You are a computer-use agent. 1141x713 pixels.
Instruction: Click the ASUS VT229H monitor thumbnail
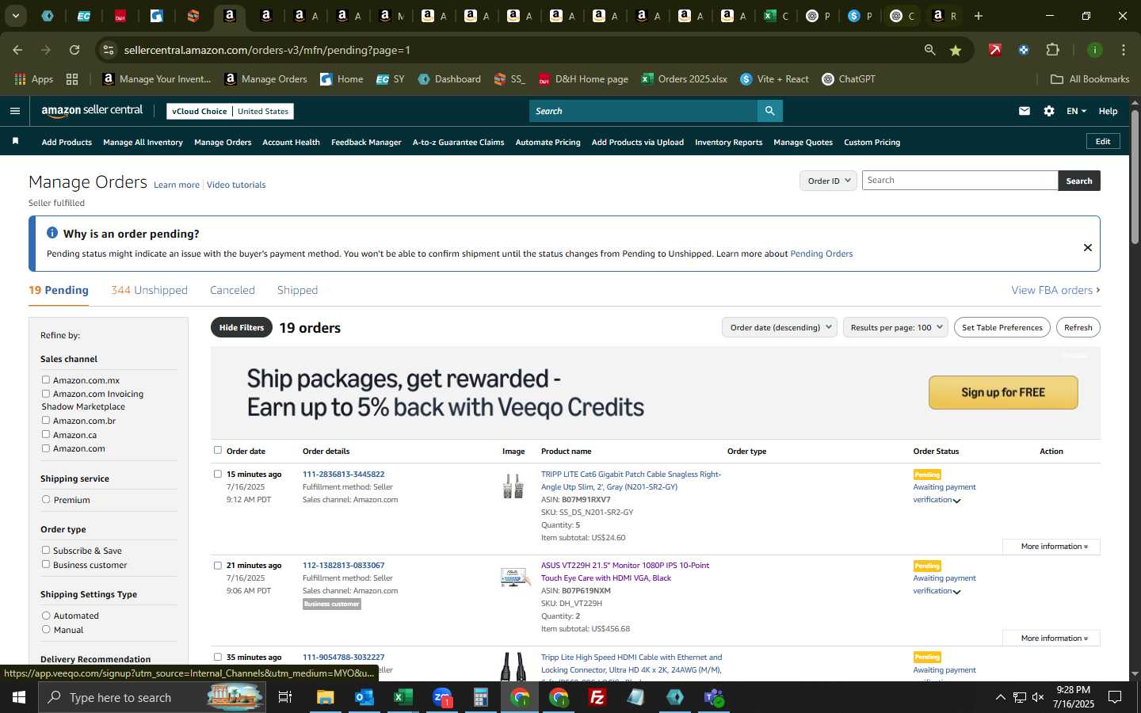coord(513,577)
